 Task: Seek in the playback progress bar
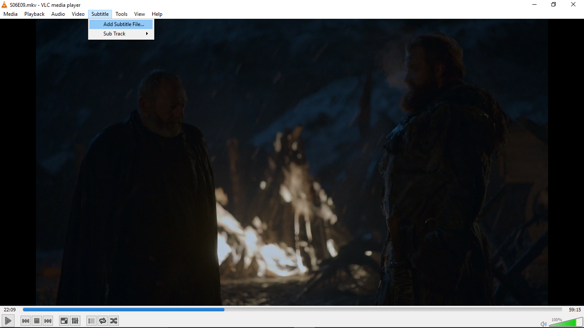pyautogui.click(x=292, y=310)
